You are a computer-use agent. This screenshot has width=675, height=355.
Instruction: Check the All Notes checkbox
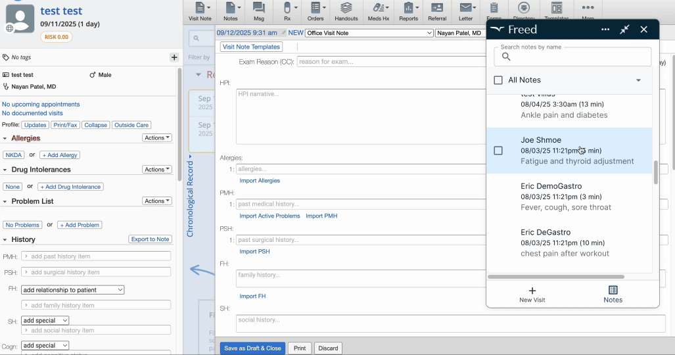click(x=498, y=80)
